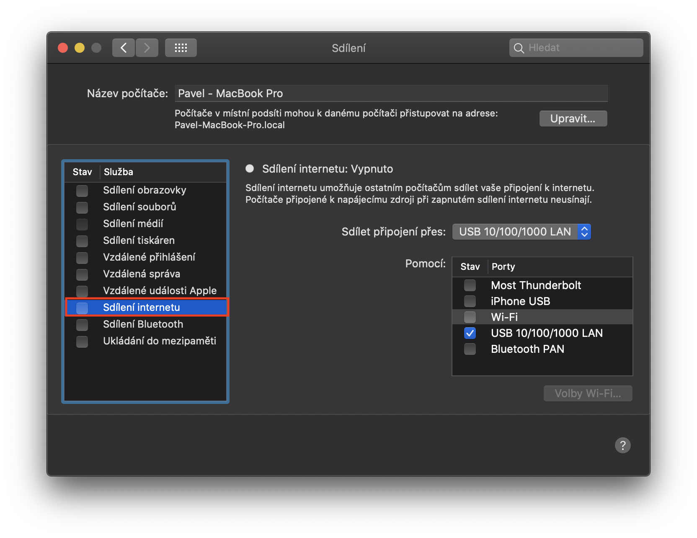Screen dimensions: 697x538
Task: Select Sdílení souborů service row
Action: click(x=139, y=207)
